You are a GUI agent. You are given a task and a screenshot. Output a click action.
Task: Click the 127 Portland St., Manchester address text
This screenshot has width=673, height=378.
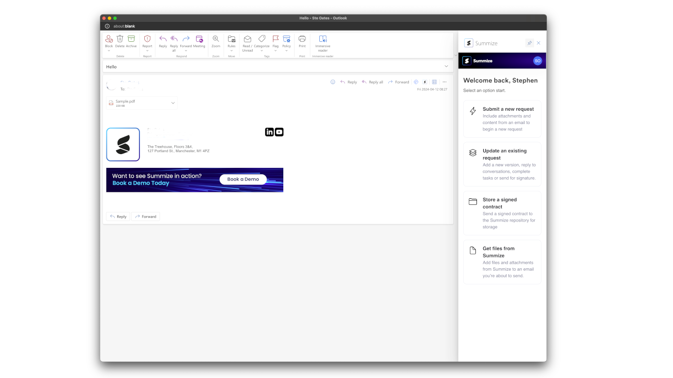tap(178, 151)
